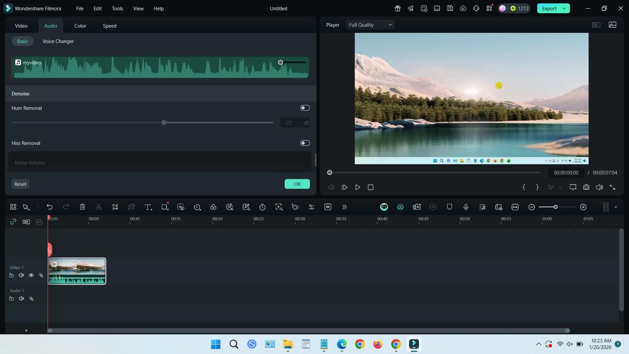The height and width of the screenshot is (354, 629).
Task: Click the Crop tool icon
Action: [115, 207]
